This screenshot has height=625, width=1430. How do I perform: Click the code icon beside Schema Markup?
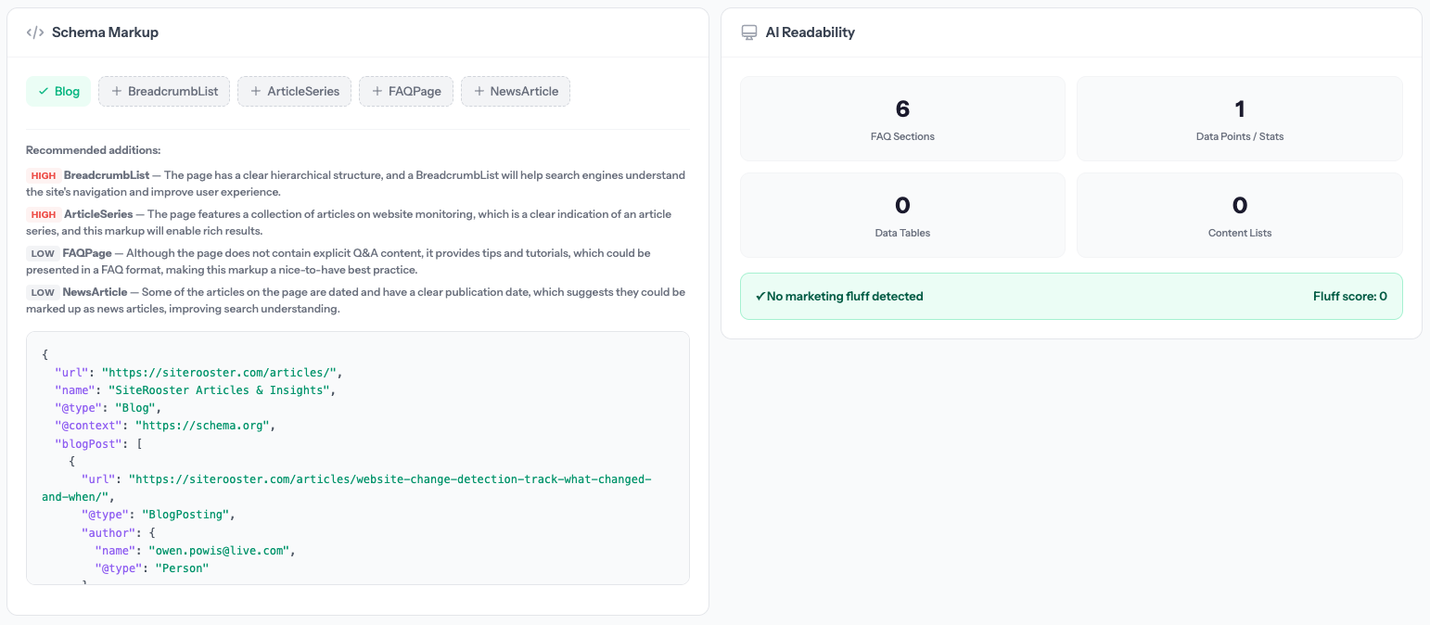pos(35,32)
